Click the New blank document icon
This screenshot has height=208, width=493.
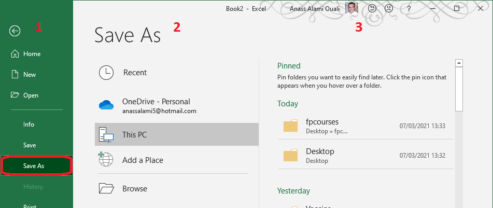tap(15, 75)
